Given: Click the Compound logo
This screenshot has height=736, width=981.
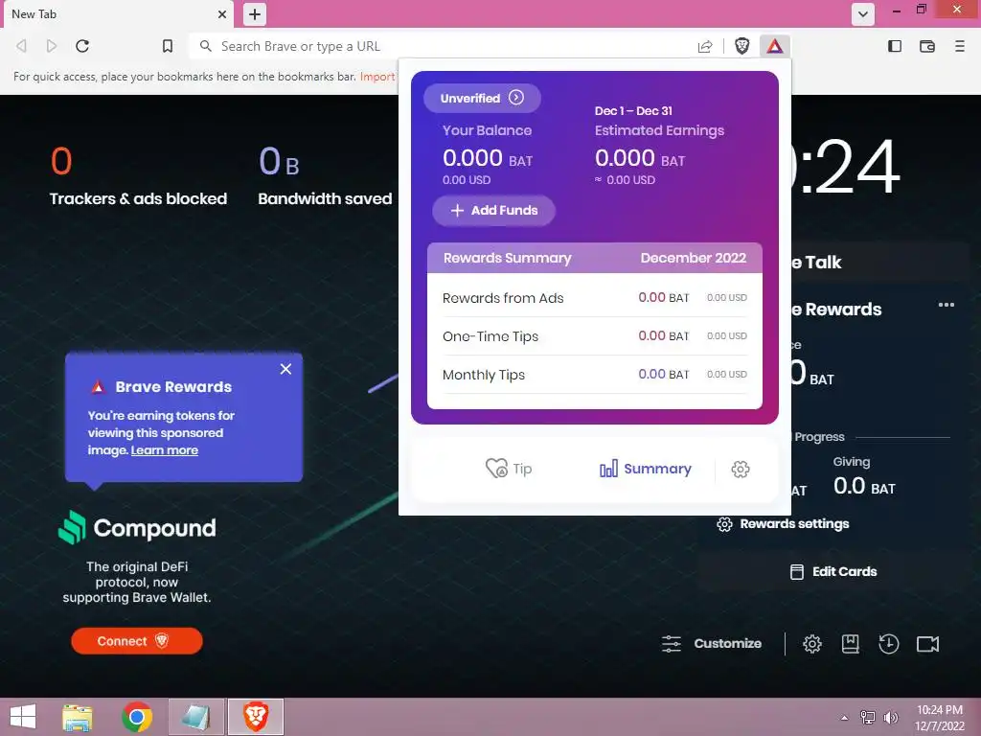Looking at the screenshot, I should [137, 528].
